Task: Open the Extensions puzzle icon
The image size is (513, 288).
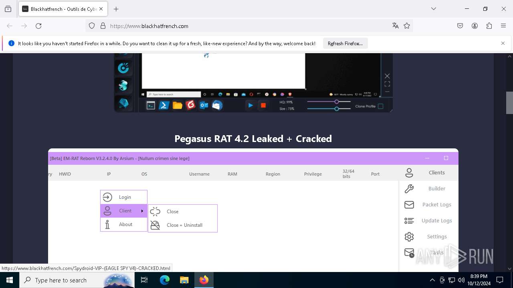Action: 489,26
